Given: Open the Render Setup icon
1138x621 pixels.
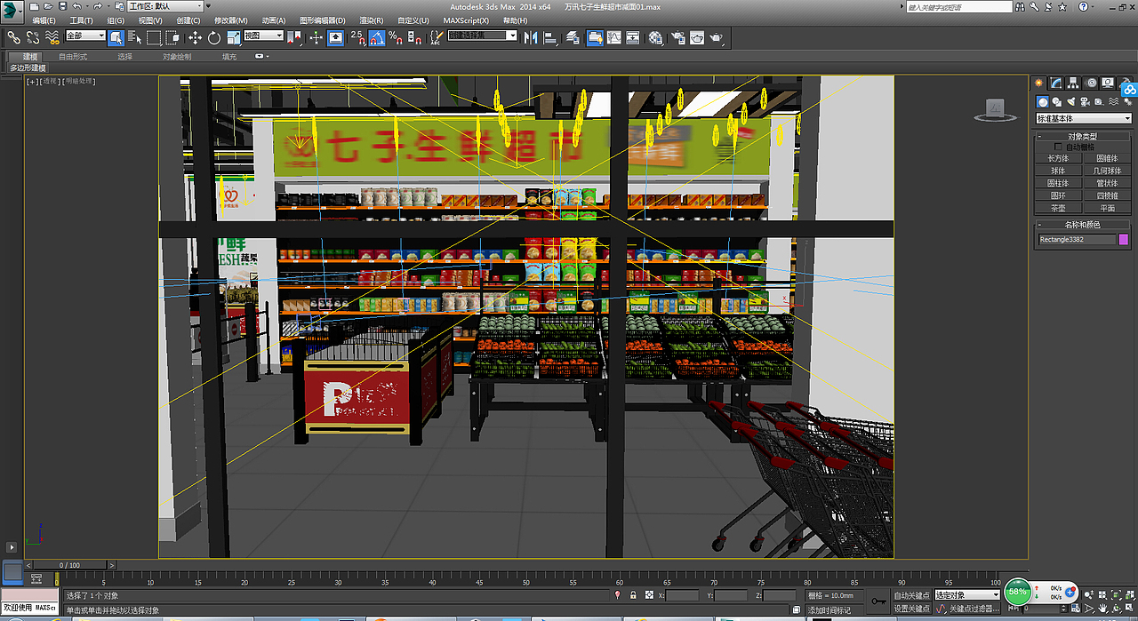Looking at the screenshot, I should (677, 37).
